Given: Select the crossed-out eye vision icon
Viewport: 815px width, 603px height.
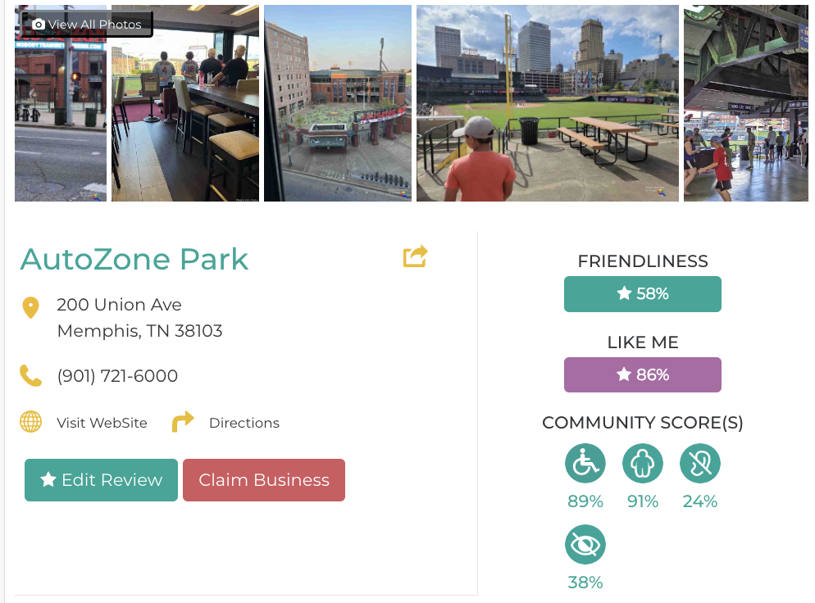Looking at the screenshot, I should point(585,544).
